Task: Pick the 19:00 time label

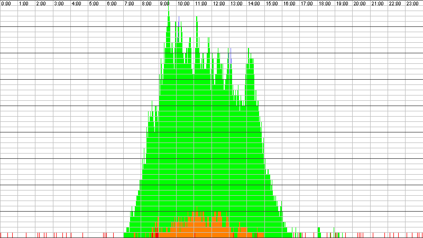Action: tap(342, 4)
